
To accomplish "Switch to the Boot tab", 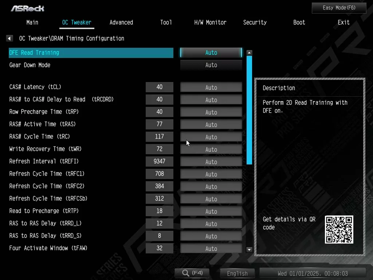I will [x=299, y=22].
